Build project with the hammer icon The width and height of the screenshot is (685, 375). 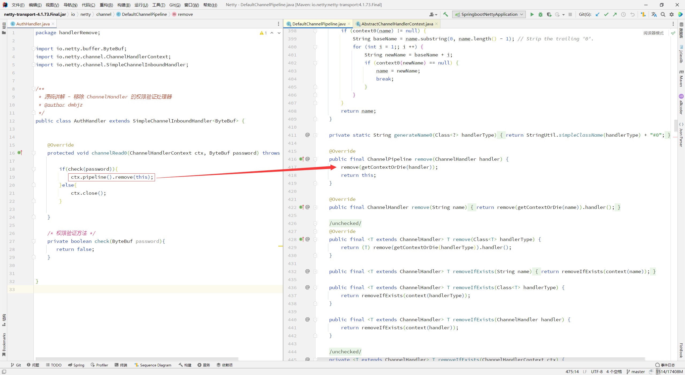446,14
